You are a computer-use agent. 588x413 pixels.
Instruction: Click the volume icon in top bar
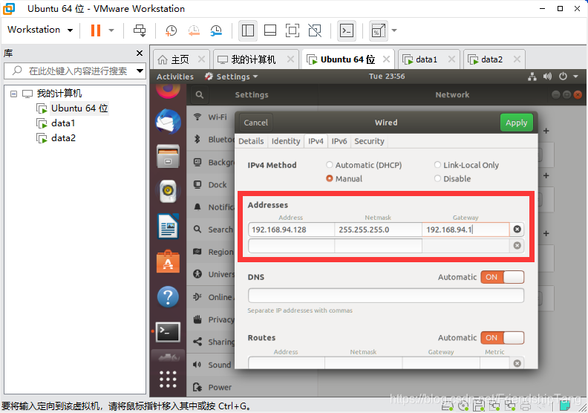pyautogui.click(x=547, y=77)
